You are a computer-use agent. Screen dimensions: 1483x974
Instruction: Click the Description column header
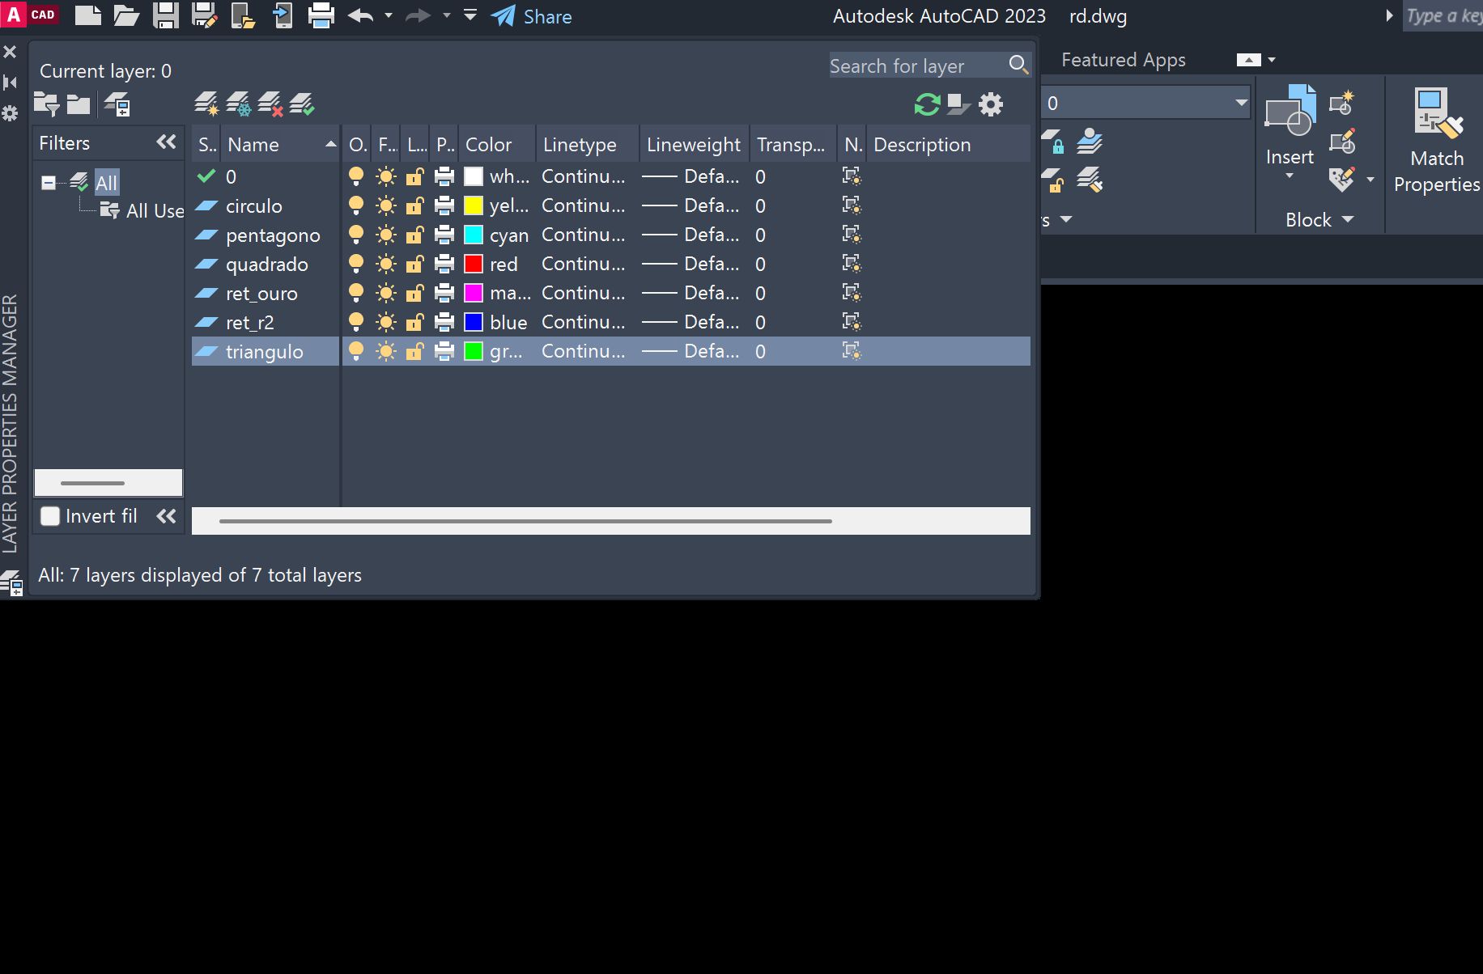(949, 144)
